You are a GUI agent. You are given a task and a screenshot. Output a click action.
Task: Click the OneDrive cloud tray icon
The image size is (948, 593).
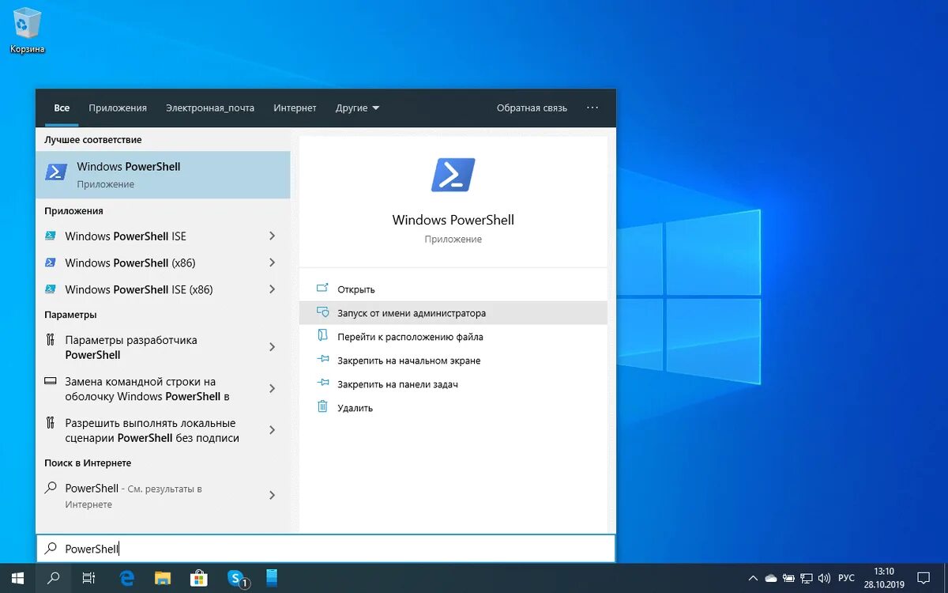(771, 579)
